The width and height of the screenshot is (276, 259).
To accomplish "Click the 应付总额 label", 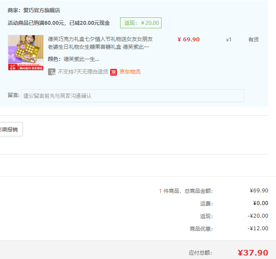I will pos(200,253).
